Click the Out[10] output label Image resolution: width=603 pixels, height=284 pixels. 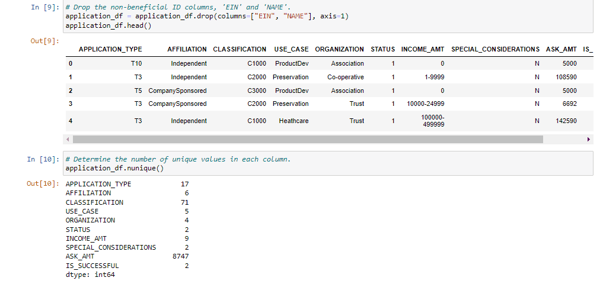click(x=43, y=184)
